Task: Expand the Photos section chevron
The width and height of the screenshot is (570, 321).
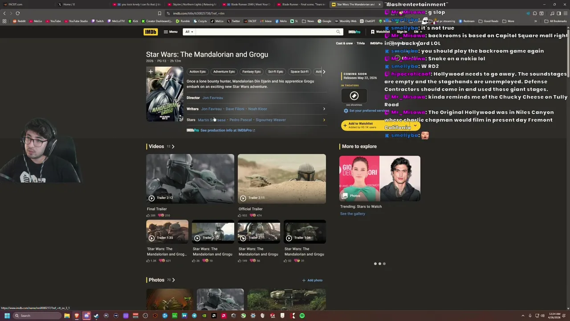Action: click(173, 280)
